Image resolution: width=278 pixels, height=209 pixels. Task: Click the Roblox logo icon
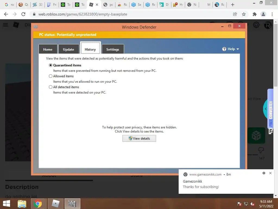click(16, 25)
